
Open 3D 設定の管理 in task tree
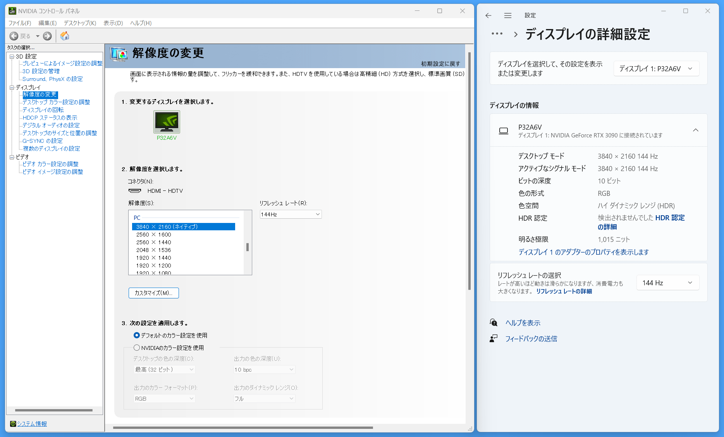pos(41,71)
